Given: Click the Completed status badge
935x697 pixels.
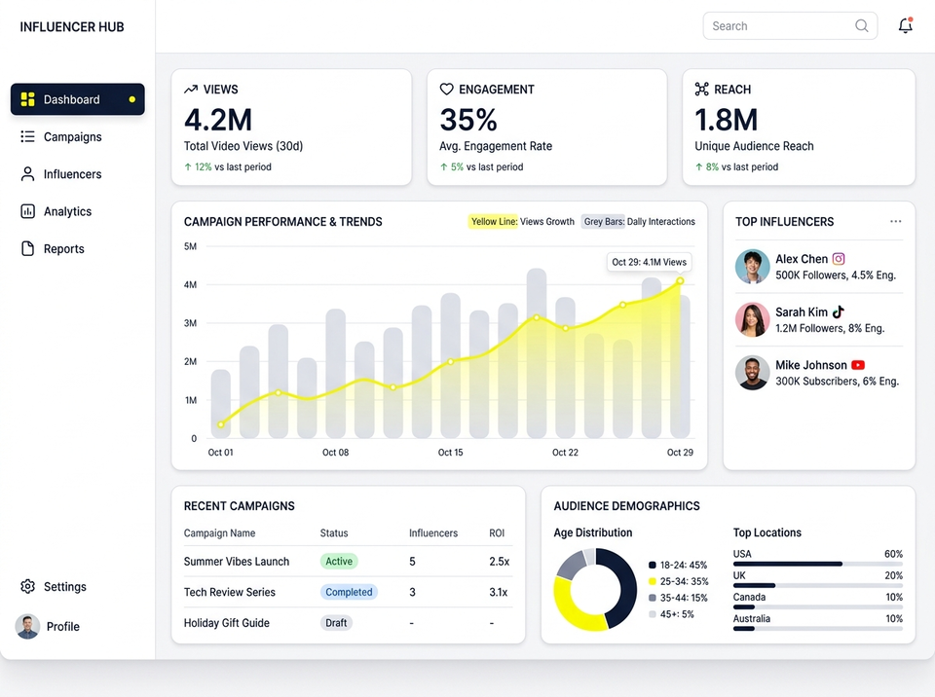Looking at the screenshot, I should tap(349, 592).
